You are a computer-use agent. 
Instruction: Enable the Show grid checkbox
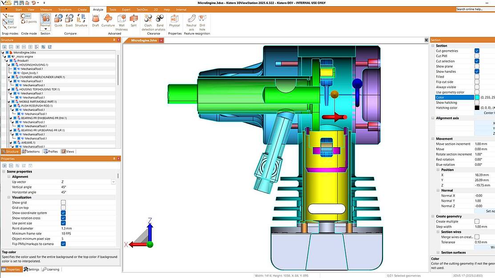(63, 202)
